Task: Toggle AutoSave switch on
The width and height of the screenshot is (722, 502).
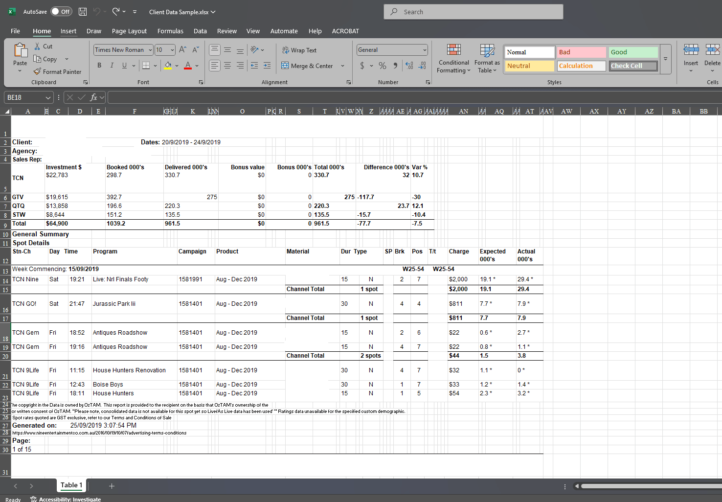Action: point(61,12)
